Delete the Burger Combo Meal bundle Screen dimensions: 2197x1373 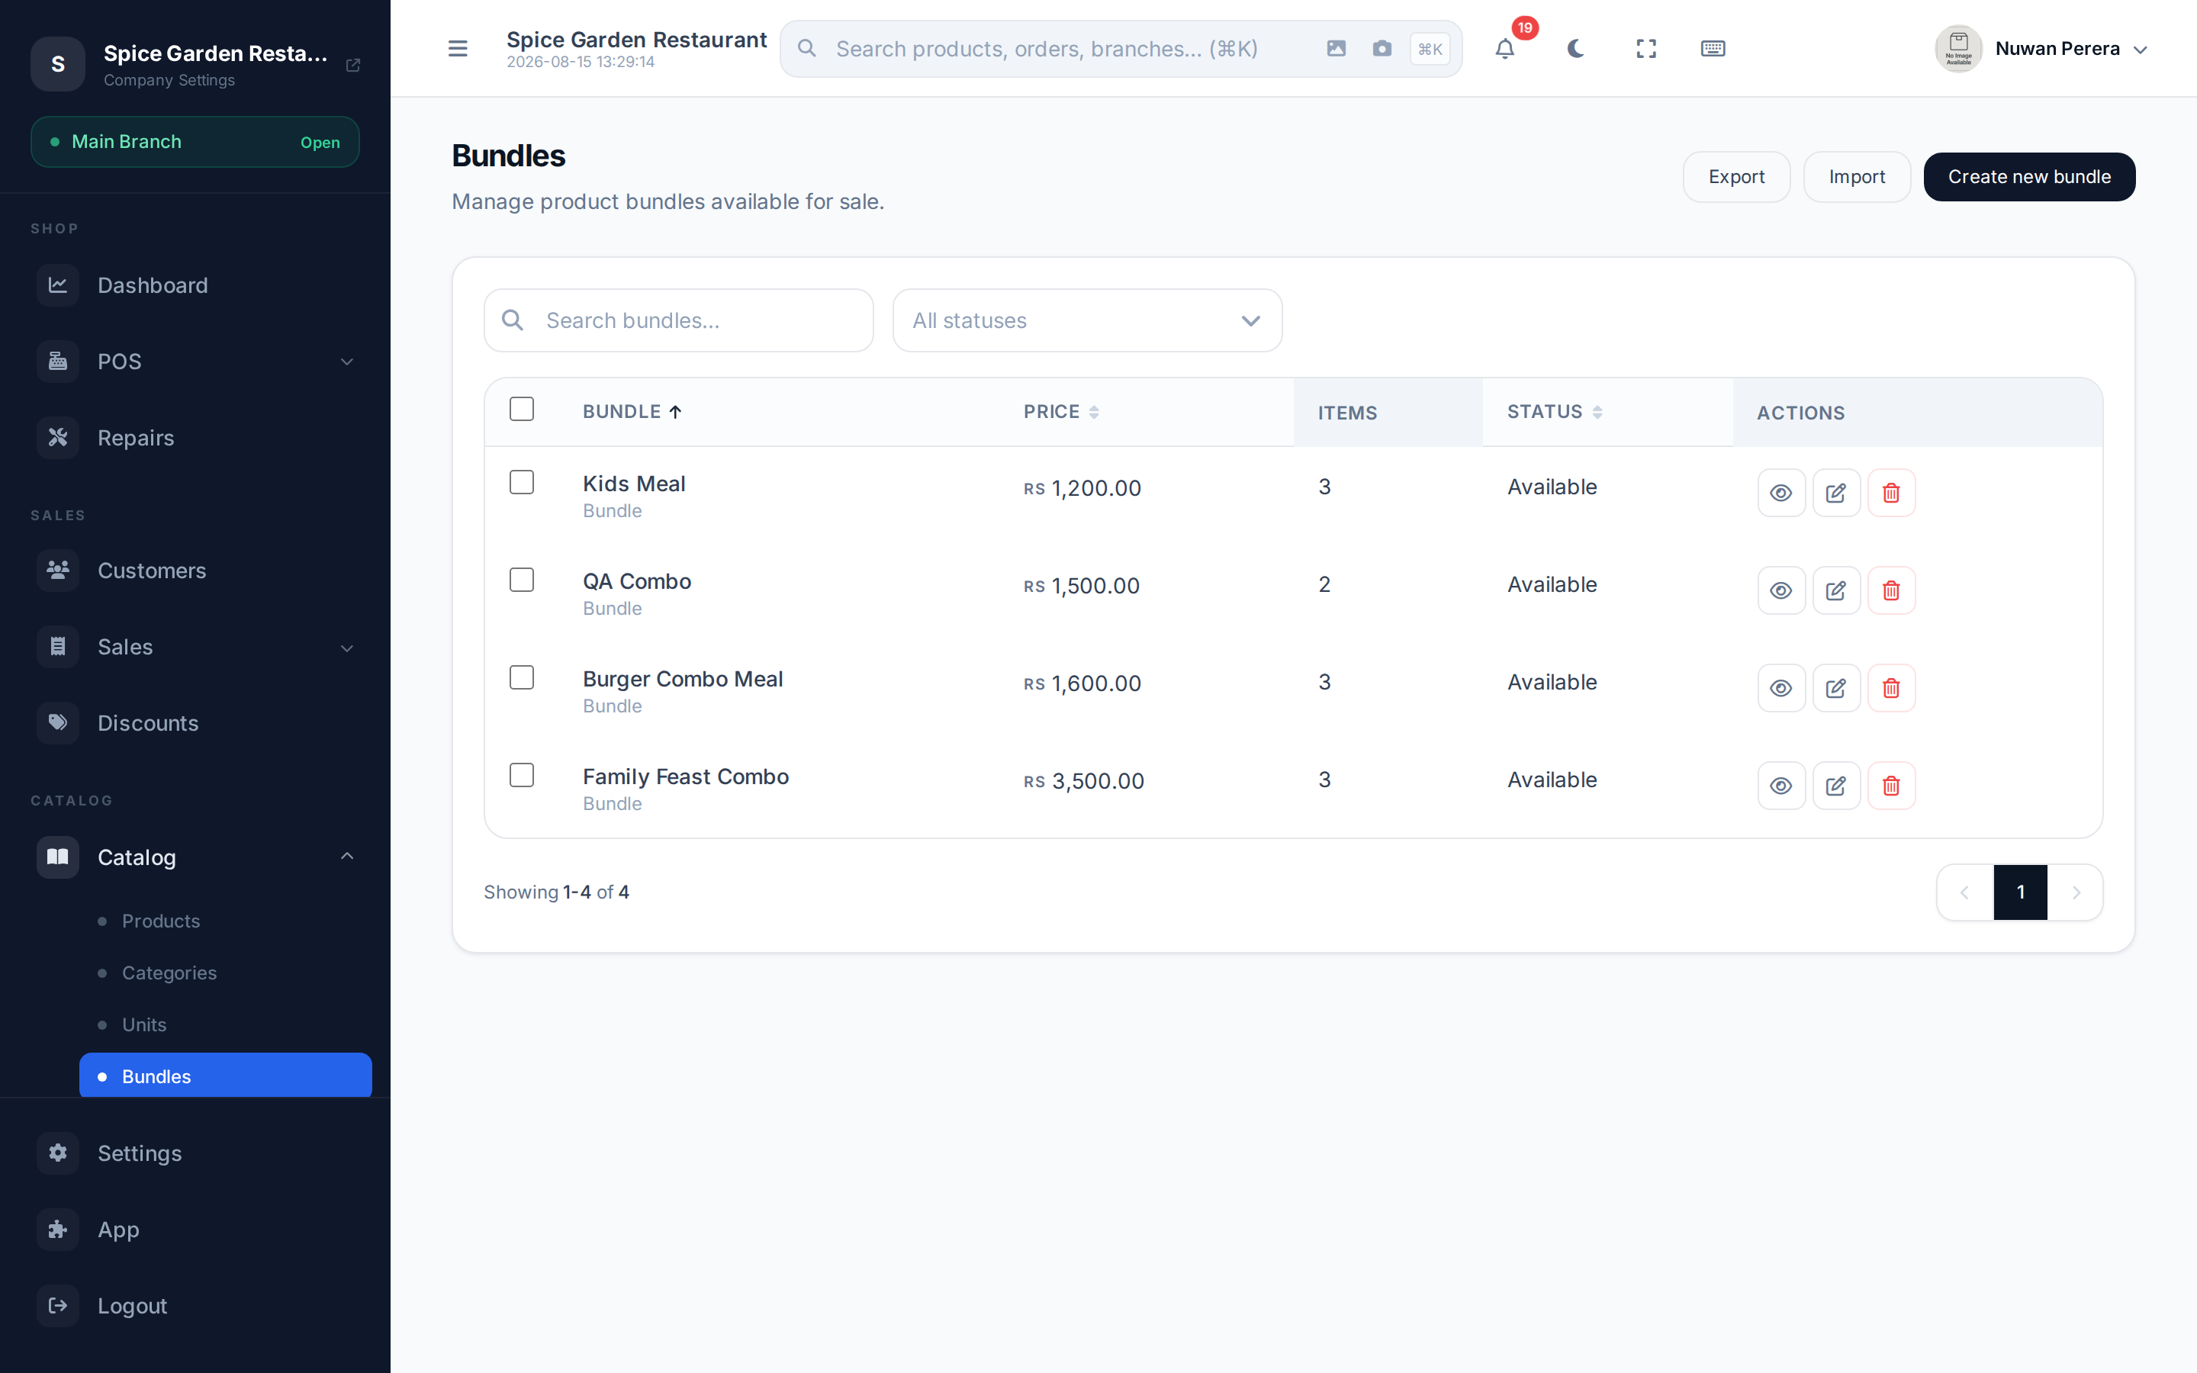(x=1891, y=687)
